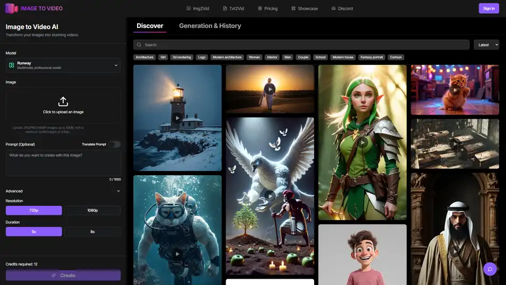Play the lighthouse video thumbnail
This screenshot has width=506, height=285.
[177, 118]
